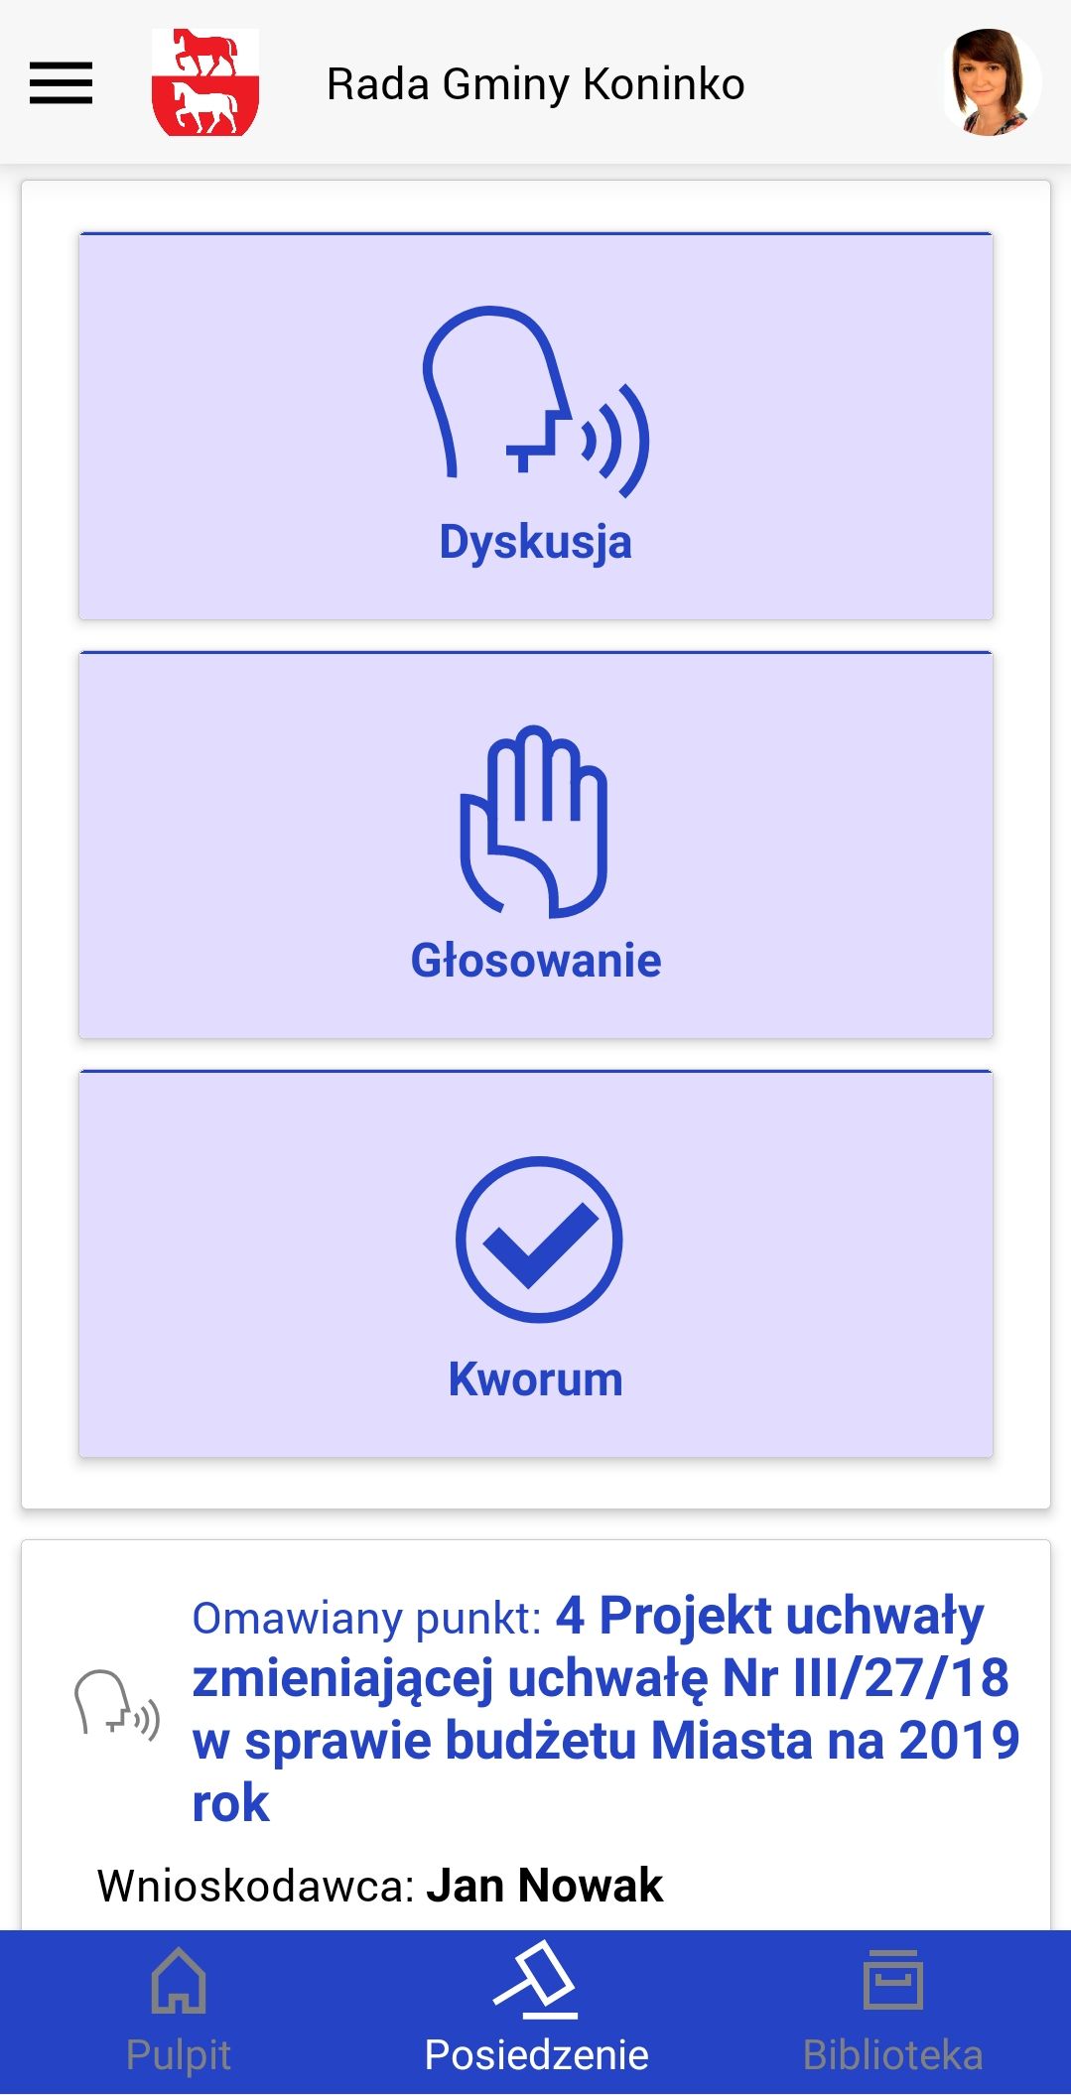Click the raised hand voting icon

pos(534,821)
